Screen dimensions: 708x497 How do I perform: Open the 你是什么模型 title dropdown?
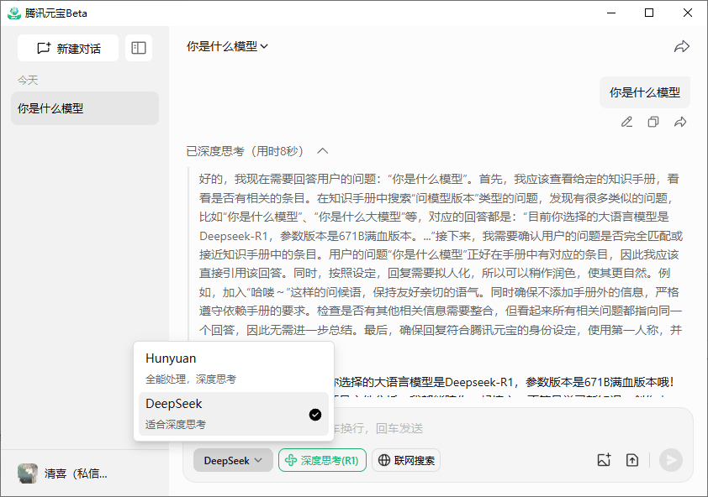point(228,47)
